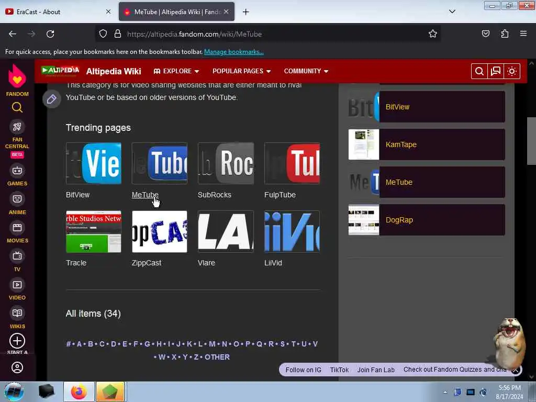The width and height of the screenshot is (536, 402).
Task: Click the page edit pencil icon
Action: (52, 99)
